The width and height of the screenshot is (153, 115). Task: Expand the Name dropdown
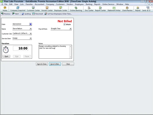click(x=31, y=29)
